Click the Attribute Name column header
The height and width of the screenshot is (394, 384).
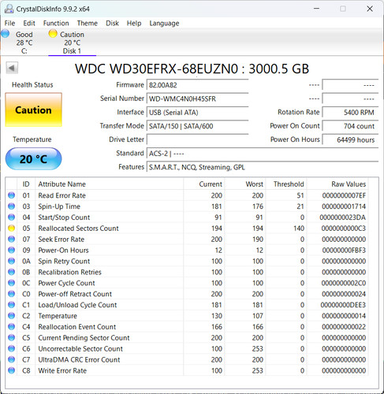109,184
